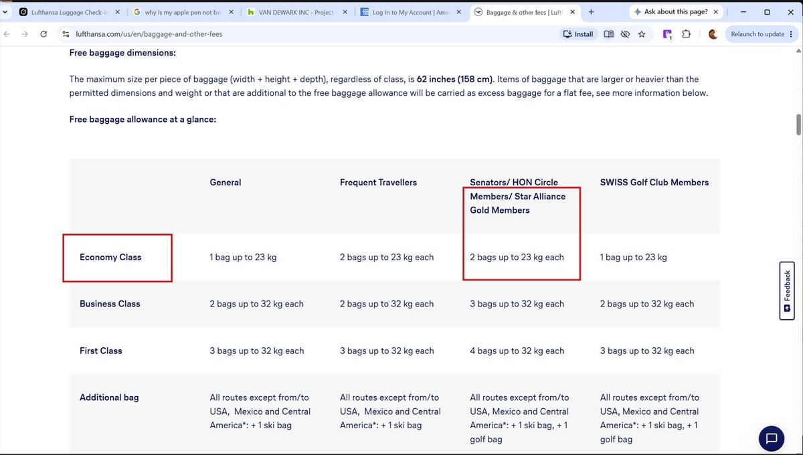Click Senators Economy '2 bags up to 23 kg each'
This screenshot has width=803, height=455.
tap(517, 257)
